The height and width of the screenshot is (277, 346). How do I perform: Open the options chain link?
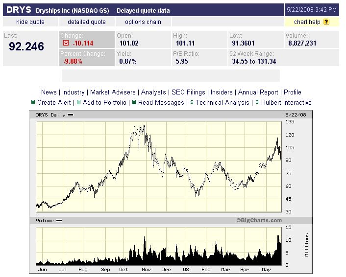[143, 22]
